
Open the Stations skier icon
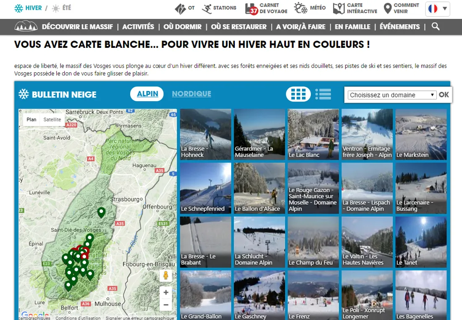pyautogui.click(x=207, y=8)
